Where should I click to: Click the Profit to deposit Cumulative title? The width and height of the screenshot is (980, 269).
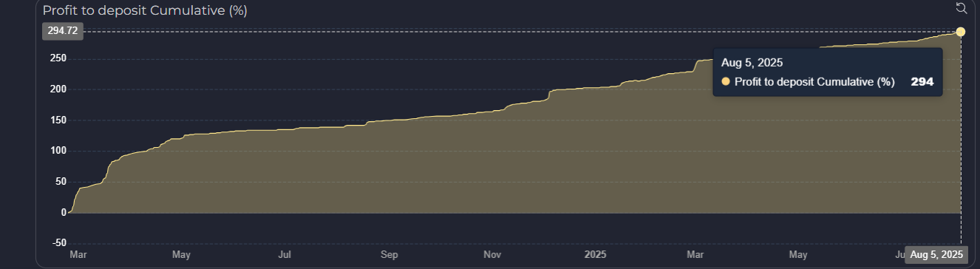145,10
